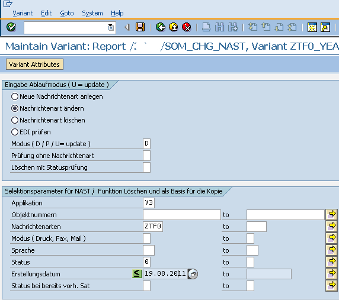Open multiple selection for Nachrichtenarten
Image resolution: width=339 pixels, height=300 pixels.
click(x=332, y=227)
